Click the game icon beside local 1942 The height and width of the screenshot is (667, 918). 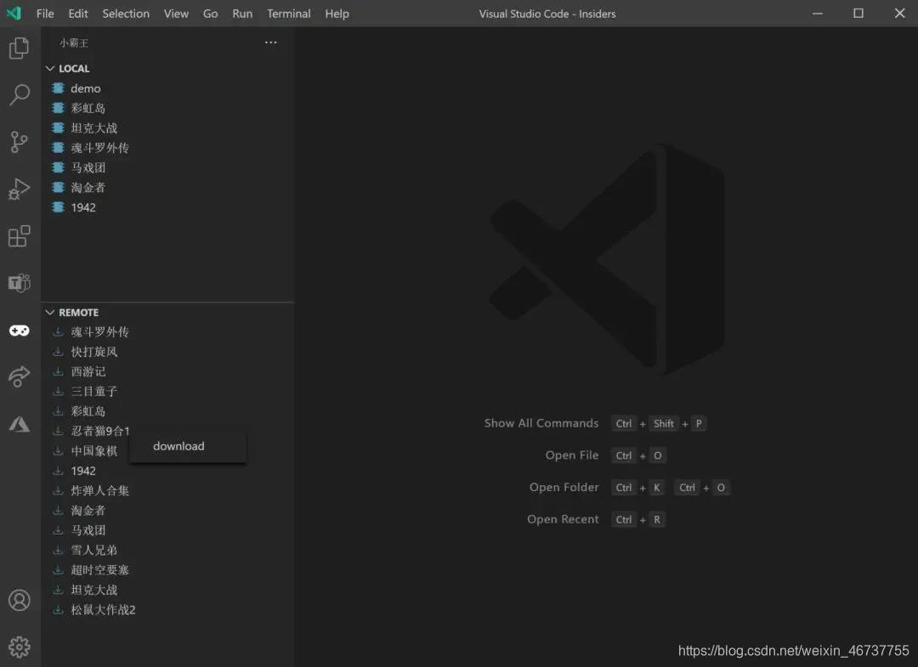58,207
